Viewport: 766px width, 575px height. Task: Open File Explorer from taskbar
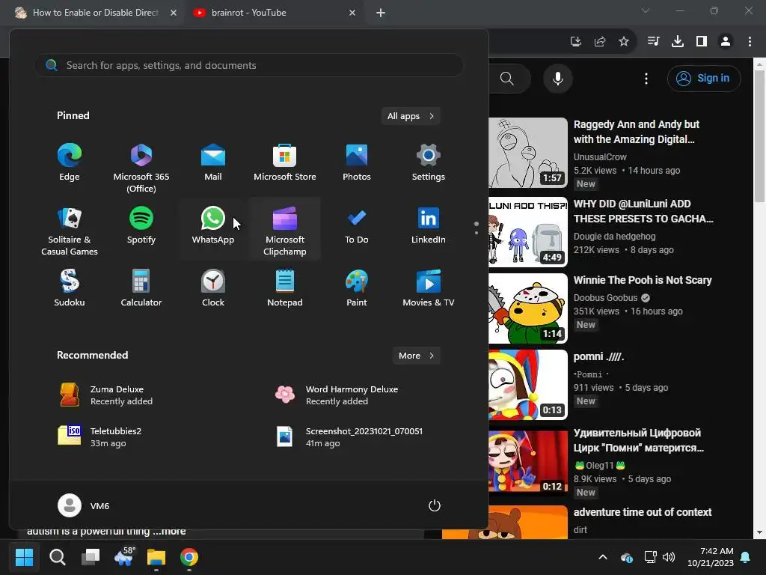click(x=156, y=557)
